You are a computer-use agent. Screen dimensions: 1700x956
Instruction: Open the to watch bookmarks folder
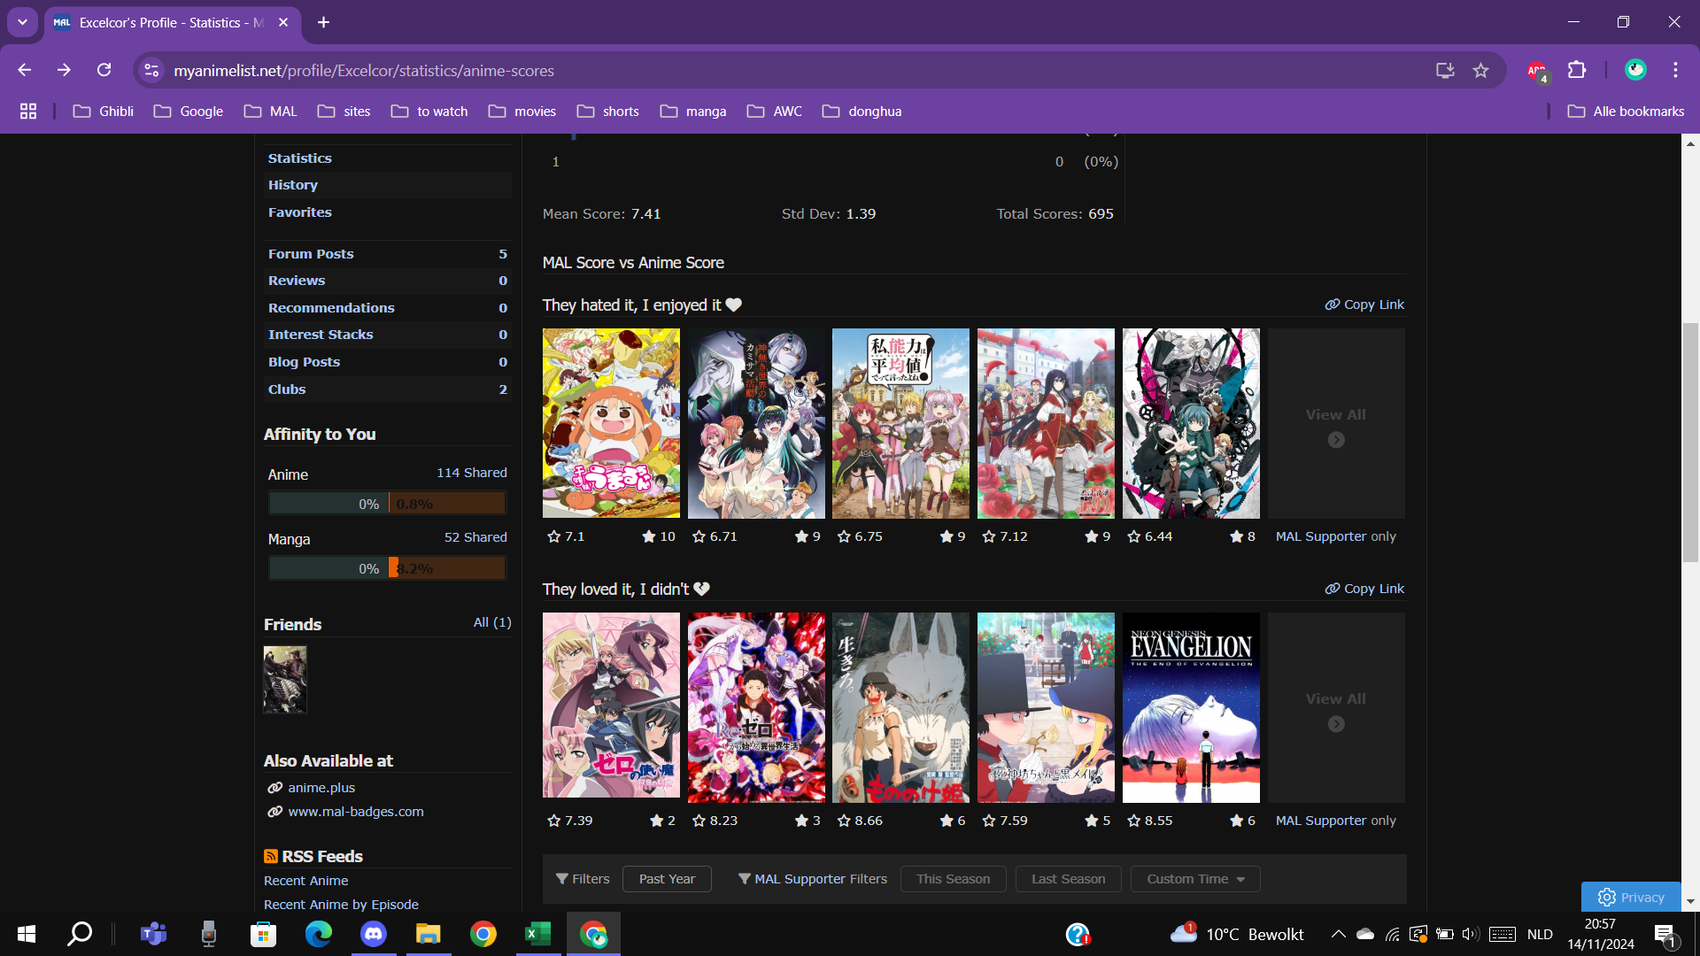429,111
